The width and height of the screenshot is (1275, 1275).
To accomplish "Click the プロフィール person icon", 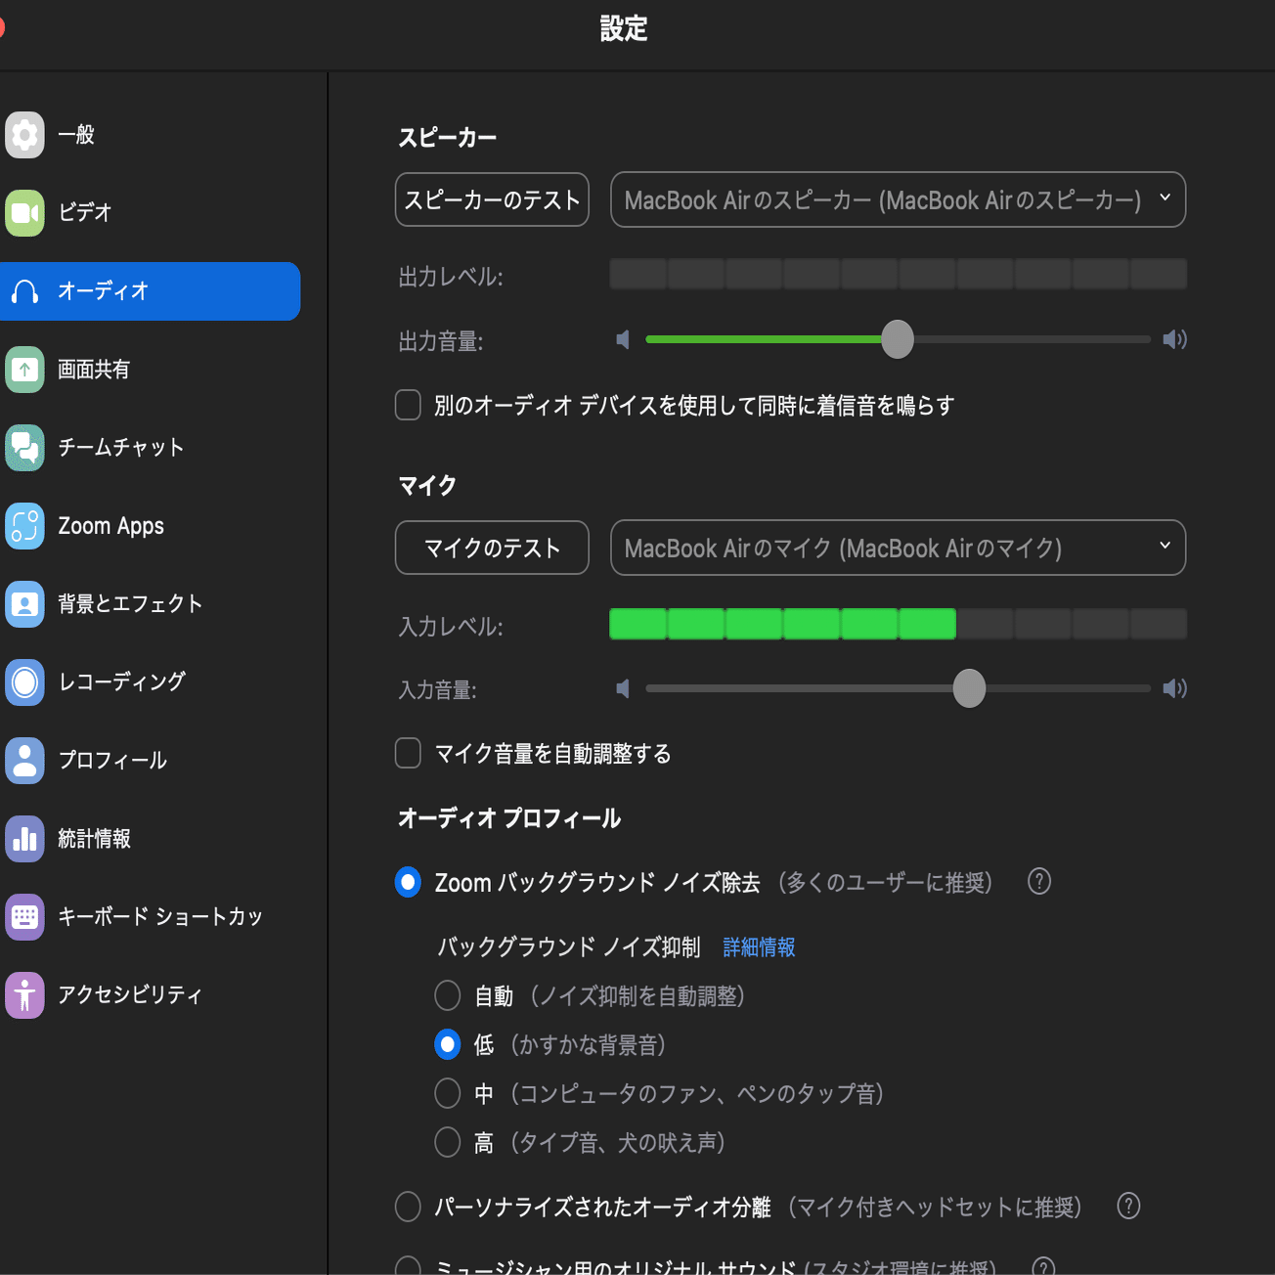I will (24, 761).
